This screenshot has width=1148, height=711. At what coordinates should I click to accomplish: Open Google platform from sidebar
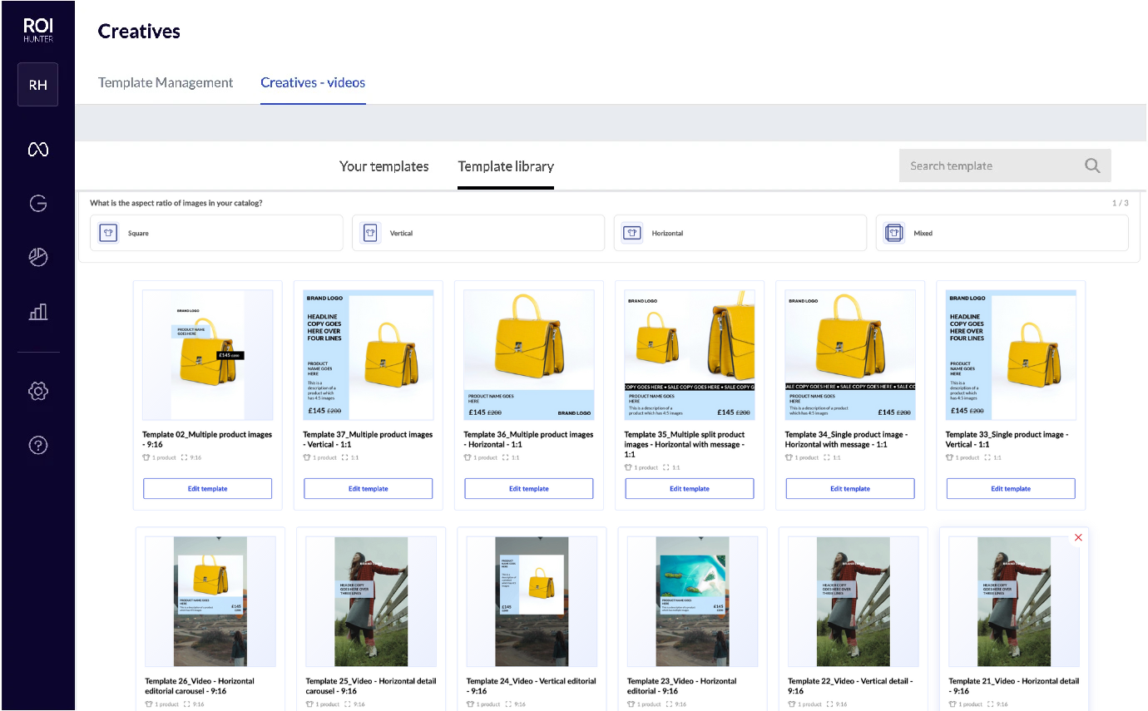37,203
